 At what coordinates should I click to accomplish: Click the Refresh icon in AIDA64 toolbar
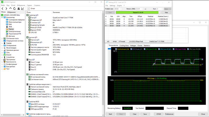pos(15,9)
